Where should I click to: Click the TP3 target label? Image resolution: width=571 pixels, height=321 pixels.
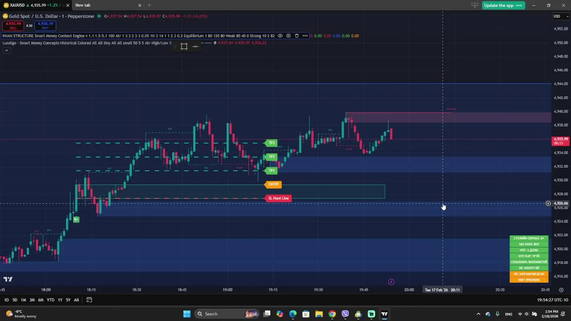(271, 143)
